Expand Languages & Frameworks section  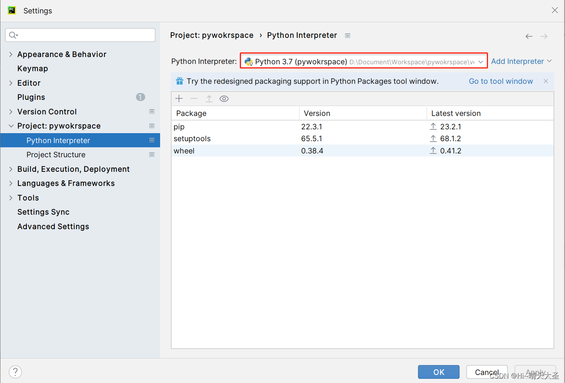coord(11,183)
